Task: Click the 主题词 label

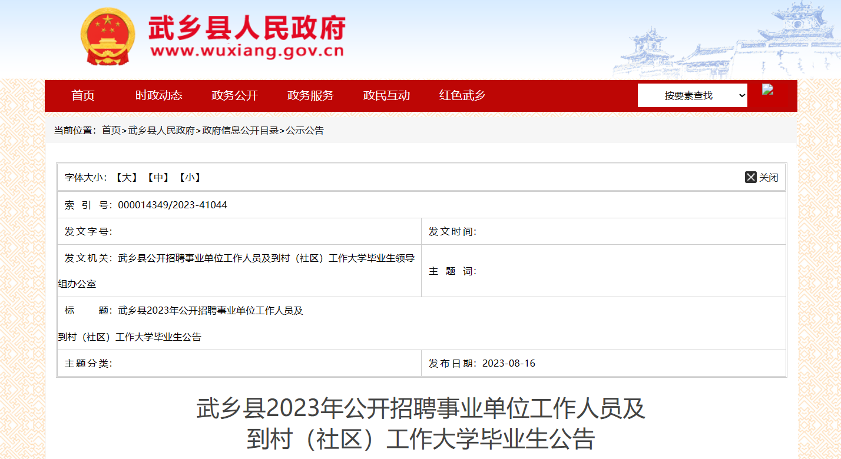Action: coord(452,271)
